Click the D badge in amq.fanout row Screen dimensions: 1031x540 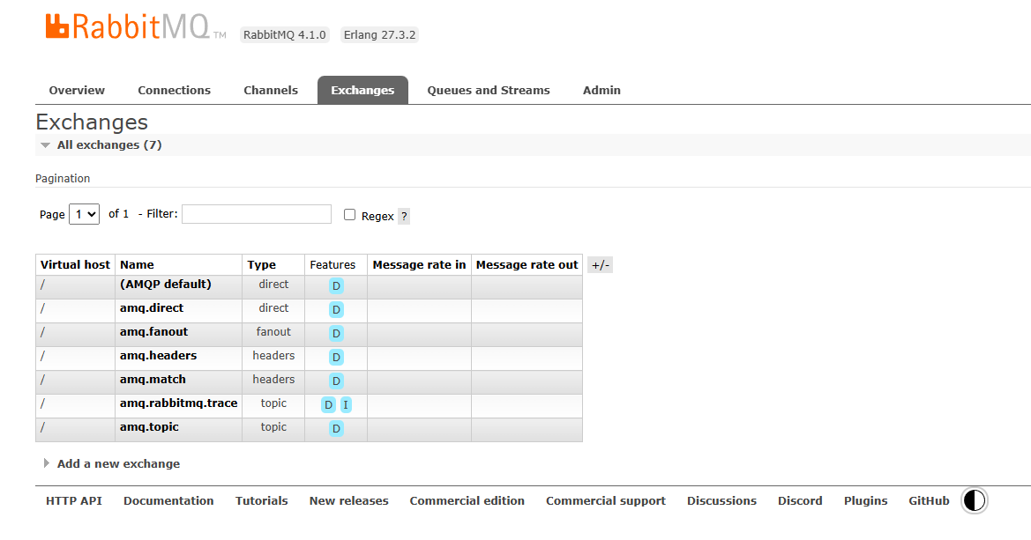click(336, 333)
